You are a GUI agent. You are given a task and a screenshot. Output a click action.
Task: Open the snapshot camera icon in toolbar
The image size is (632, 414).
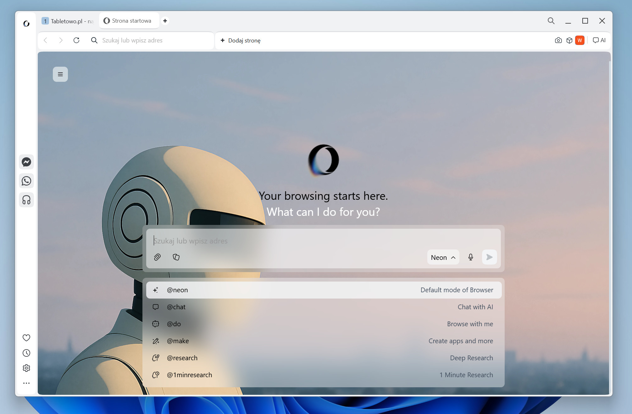click(x=558, y=40)
